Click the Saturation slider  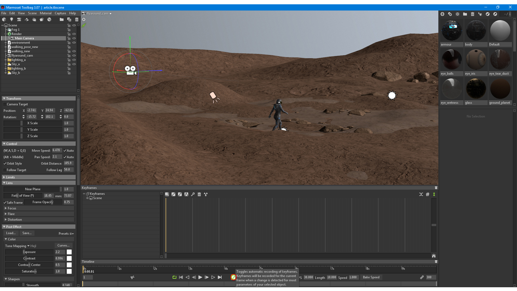pyautogui.click(x=29, y=271)
